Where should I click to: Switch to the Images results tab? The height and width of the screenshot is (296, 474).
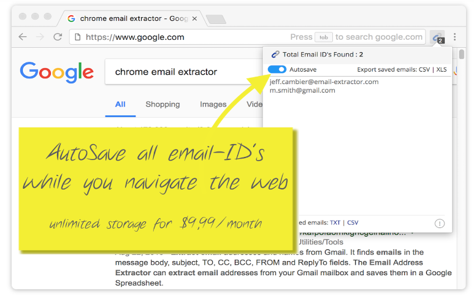(x=213, y=104)
